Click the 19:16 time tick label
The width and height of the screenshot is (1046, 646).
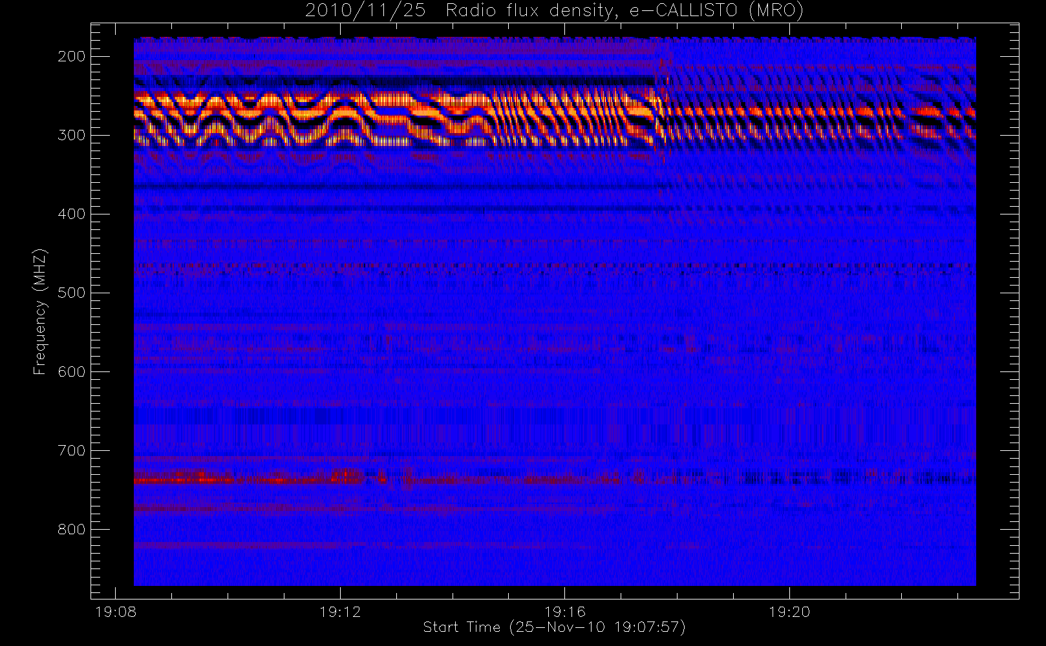click(565, 612)
